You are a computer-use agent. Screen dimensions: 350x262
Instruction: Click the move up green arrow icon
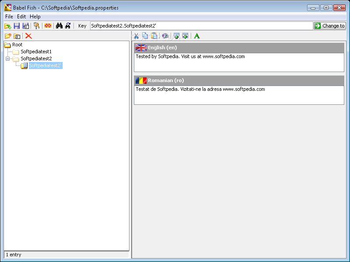coord(177,36)
